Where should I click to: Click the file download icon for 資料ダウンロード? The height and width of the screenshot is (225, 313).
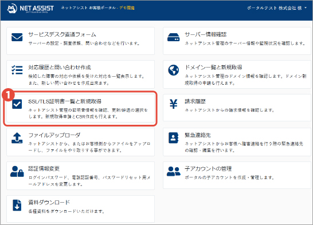click(x=17, y=205)
